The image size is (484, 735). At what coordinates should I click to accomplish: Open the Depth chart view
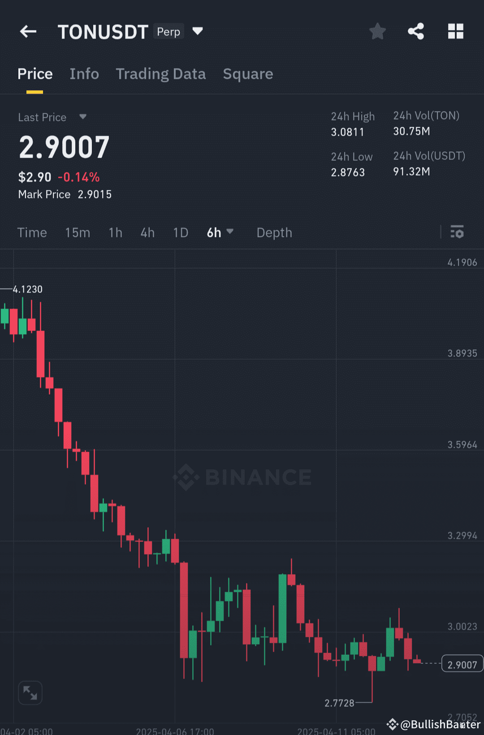tap(274, 232)
